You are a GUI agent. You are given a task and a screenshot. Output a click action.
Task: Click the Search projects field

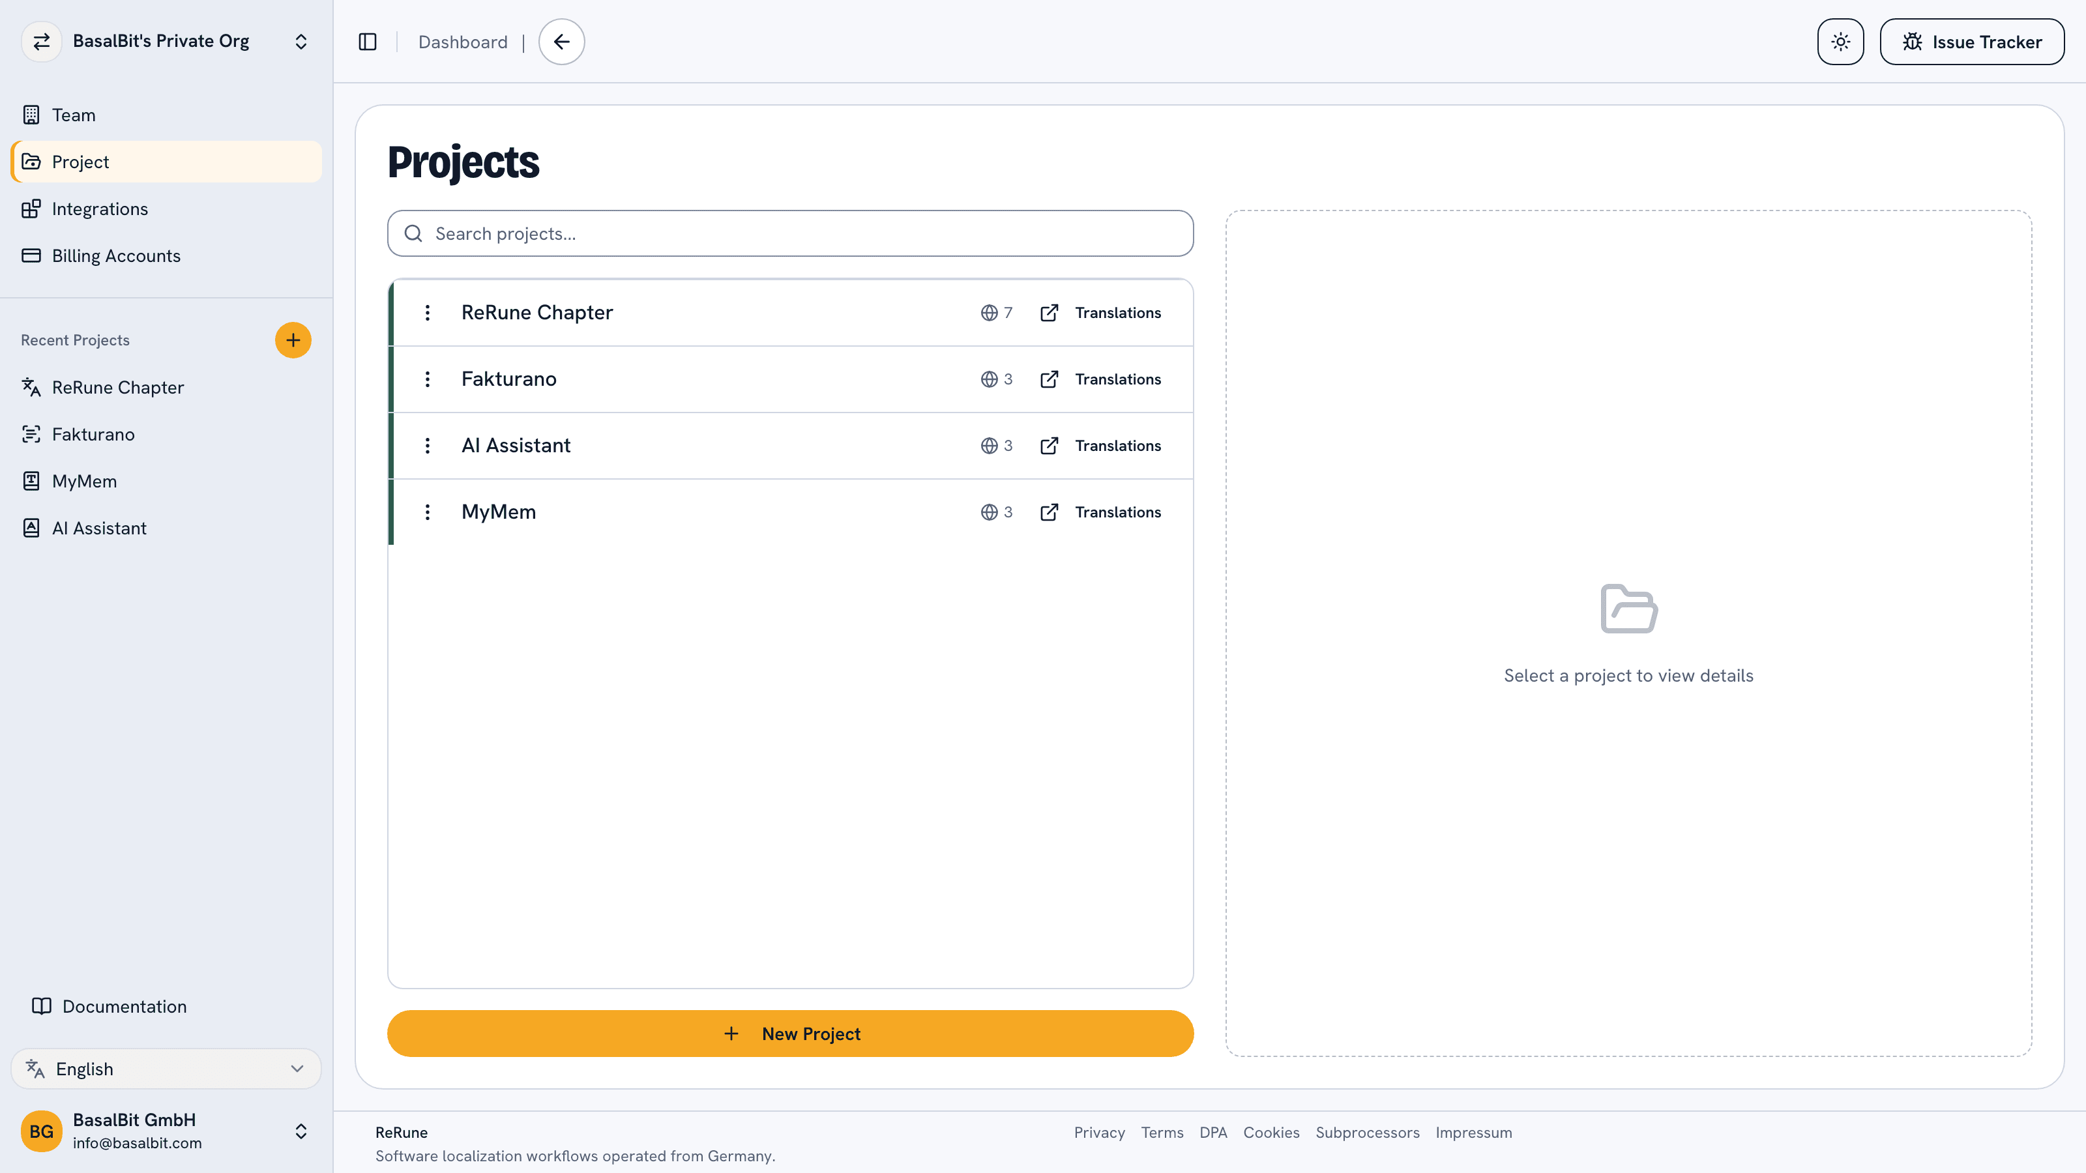tap(790, 233)
